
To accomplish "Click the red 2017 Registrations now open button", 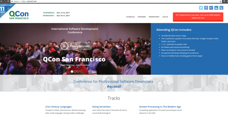I will [x=198, y=17].
